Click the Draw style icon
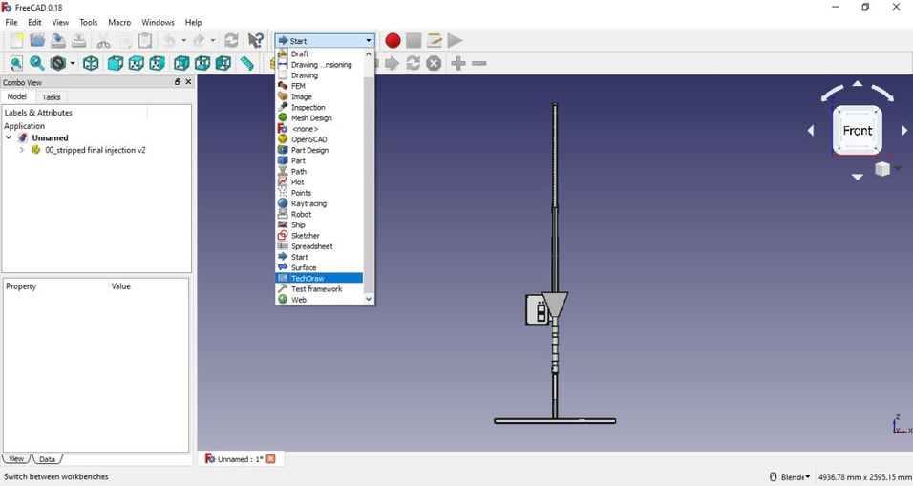This screenshot has width=913, height=486. click(x=57, y=63)
